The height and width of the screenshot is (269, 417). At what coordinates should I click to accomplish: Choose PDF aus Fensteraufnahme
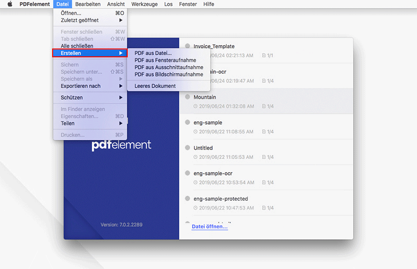click(x=168, y=60)
